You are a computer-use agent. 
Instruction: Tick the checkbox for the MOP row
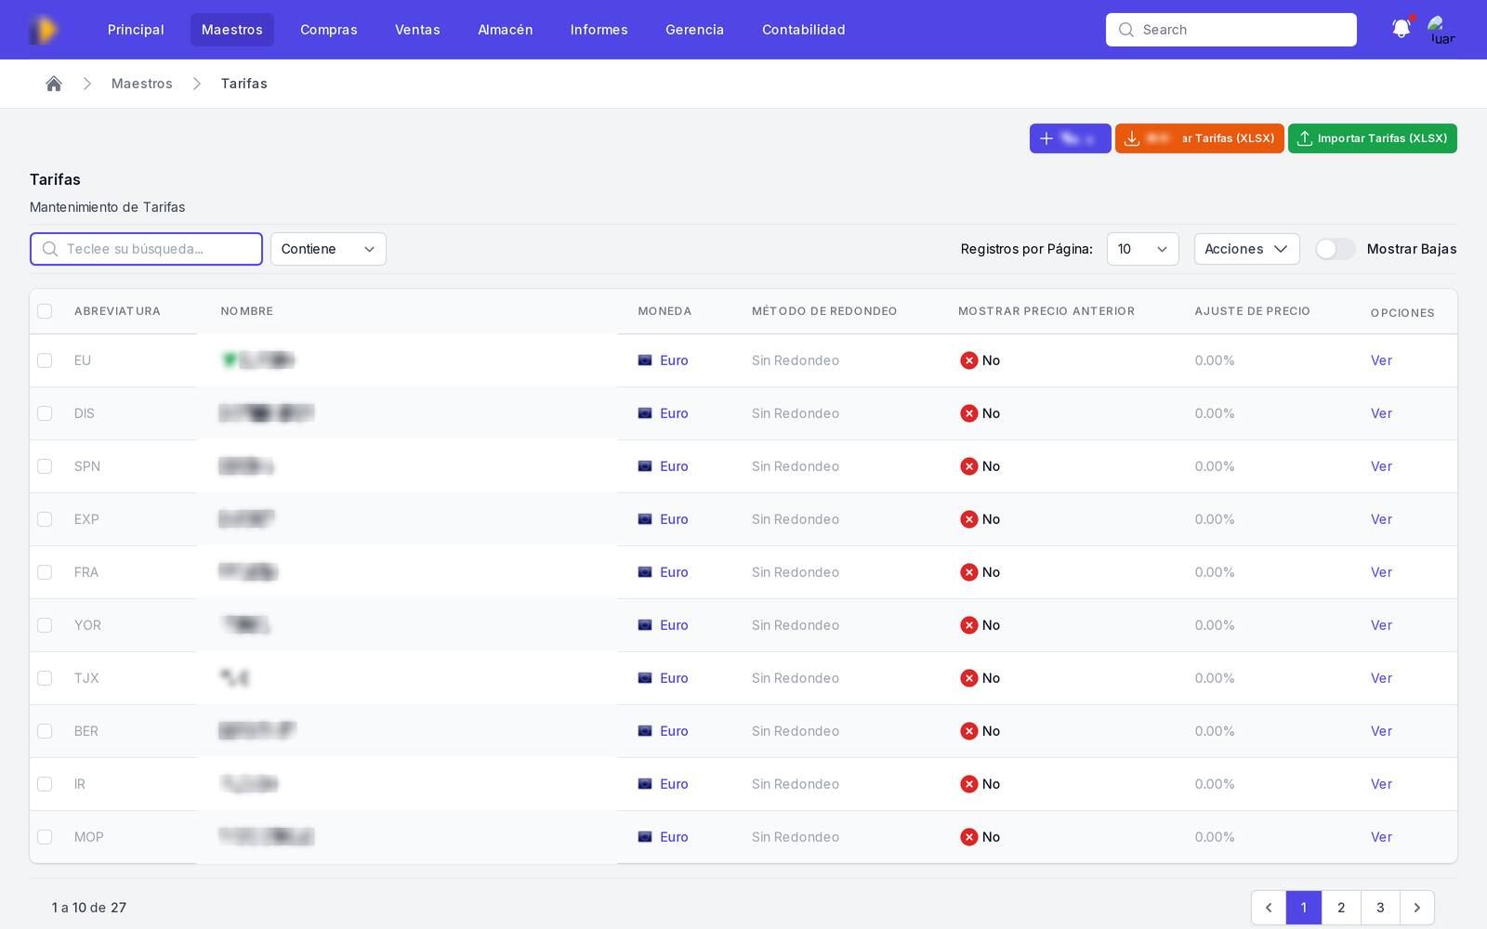click(45, 837)
